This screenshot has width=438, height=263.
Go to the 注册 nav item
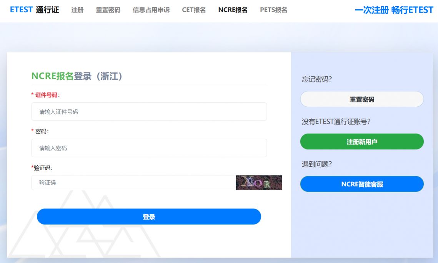(77, 10)
